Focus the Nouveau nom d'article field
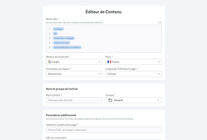Viewport: 207px width, 140px height. [74, 100]
